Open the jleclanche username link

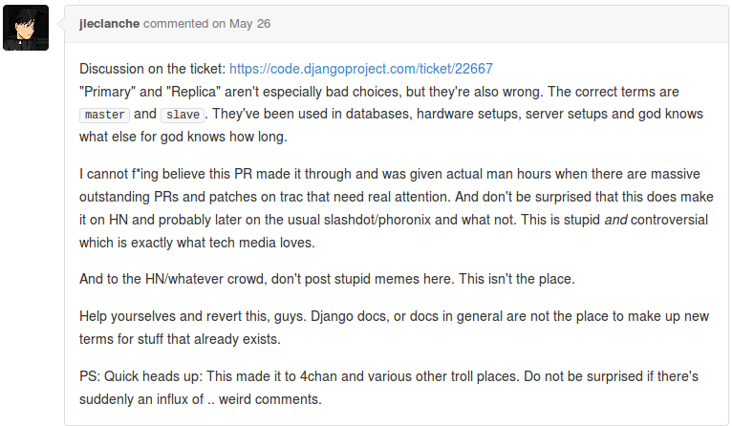click(x=110, y=23)
